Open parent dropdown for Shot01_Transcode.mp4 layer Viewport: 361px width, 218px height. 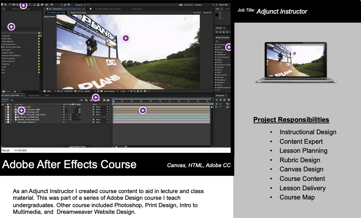tap(102, 120)
